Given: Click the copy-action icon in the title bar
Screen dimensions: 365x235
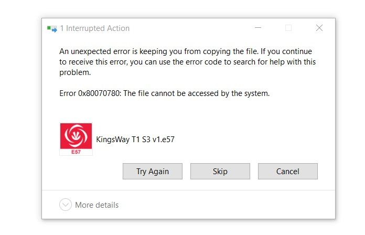Looking at the screenshot, I should click(51, 28).
